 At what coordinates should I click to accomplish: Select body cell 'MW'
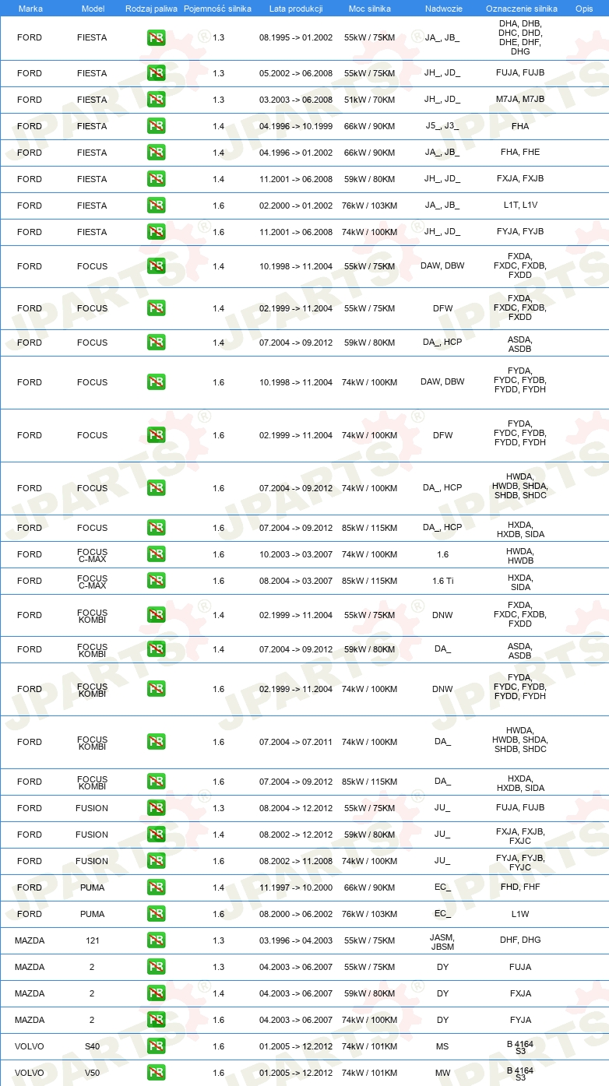[x=442, y=1073]
